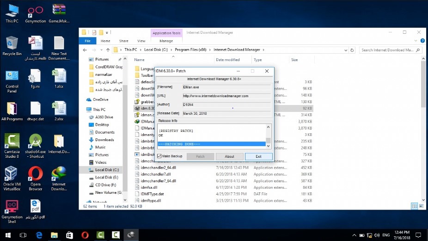The image size is (428, 241).
Task: Open the address bar history dropdown
Action: [x=345, y=50]
